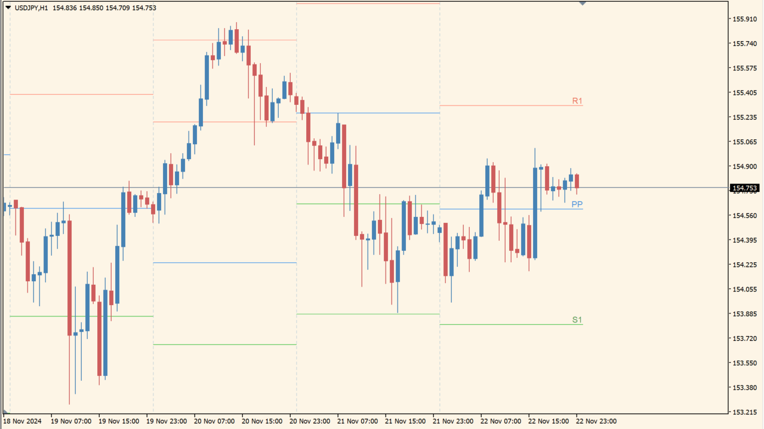Open the dropdown triangle beside USDJPY,H1

point(8,7)
